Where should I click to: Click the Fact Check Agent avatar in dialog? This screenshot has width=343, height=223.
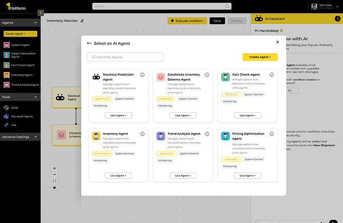225,77
